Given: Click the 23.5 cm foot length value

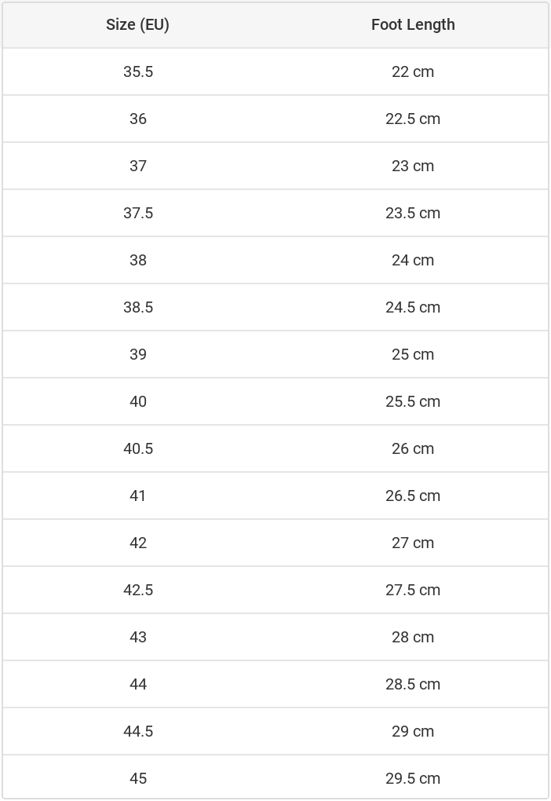Looking at the screenshot, I should 413,213.
